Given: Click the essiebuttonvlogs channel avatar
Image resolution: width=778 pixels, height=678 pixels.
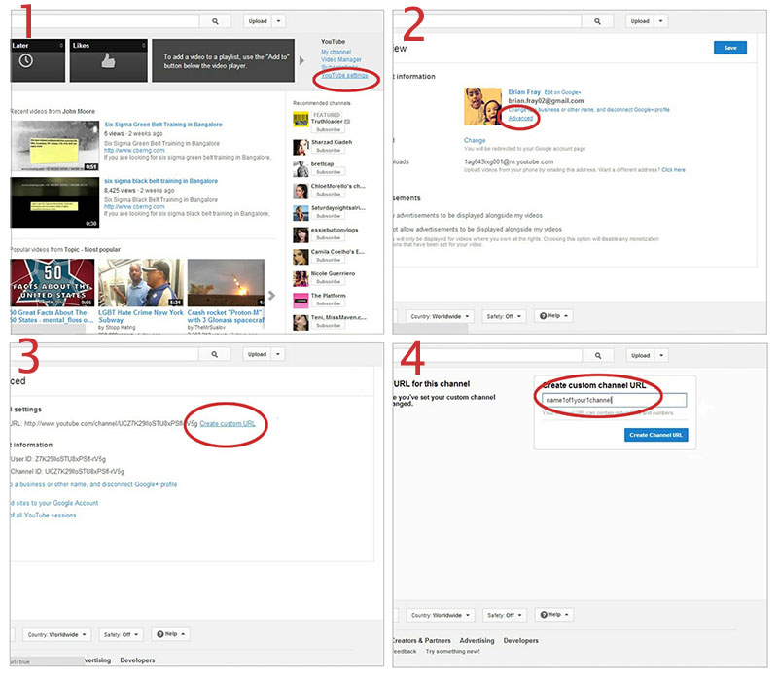Looking at the screenshot, I should click(x=301, y=234).
